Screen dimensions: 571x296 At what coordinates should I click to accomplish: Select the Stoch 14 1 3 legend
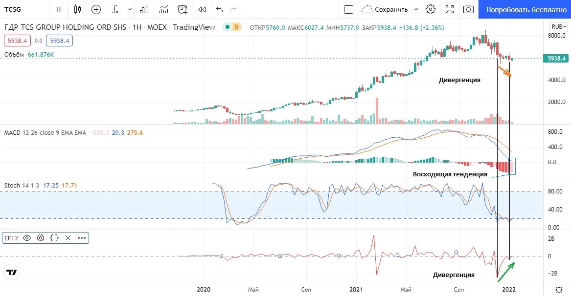[22, 186]
